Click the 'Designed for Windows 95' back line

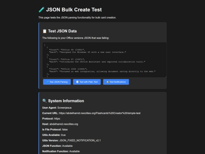[x=88, y=52]
